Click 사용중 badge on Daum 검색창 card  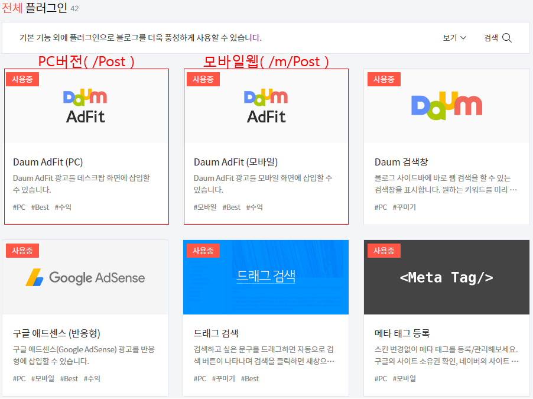point(384,79)
